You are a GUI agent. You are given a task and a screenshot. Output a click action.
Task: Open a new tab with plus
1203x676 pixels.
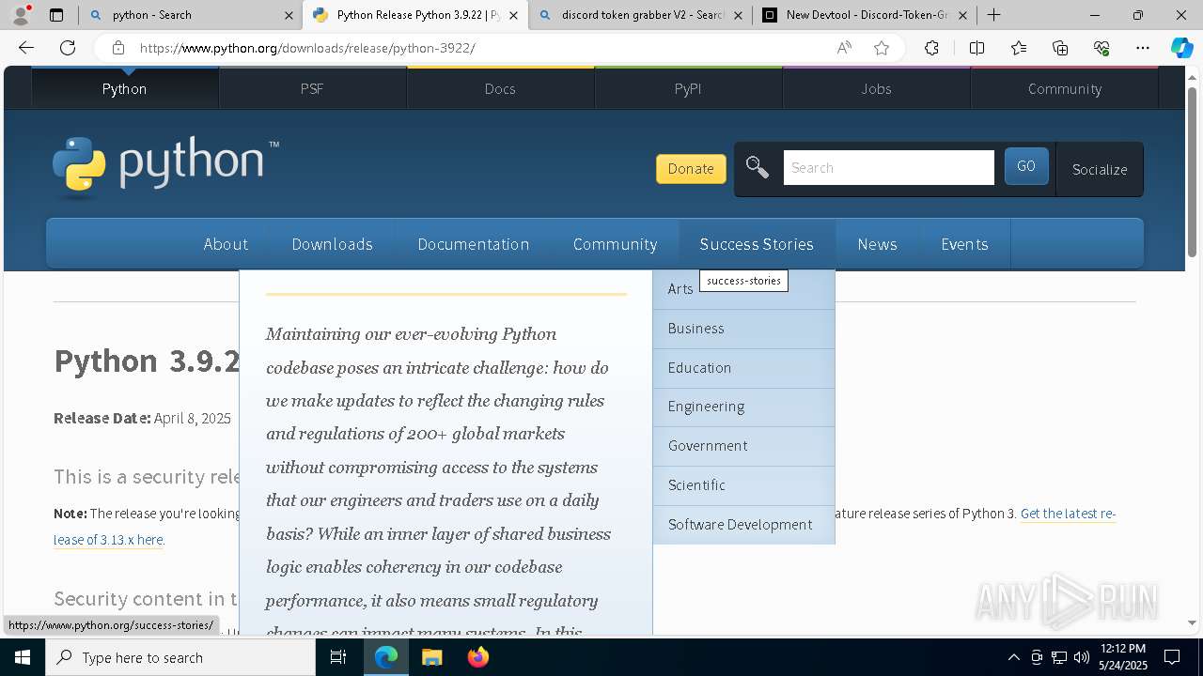coord(993,15)
